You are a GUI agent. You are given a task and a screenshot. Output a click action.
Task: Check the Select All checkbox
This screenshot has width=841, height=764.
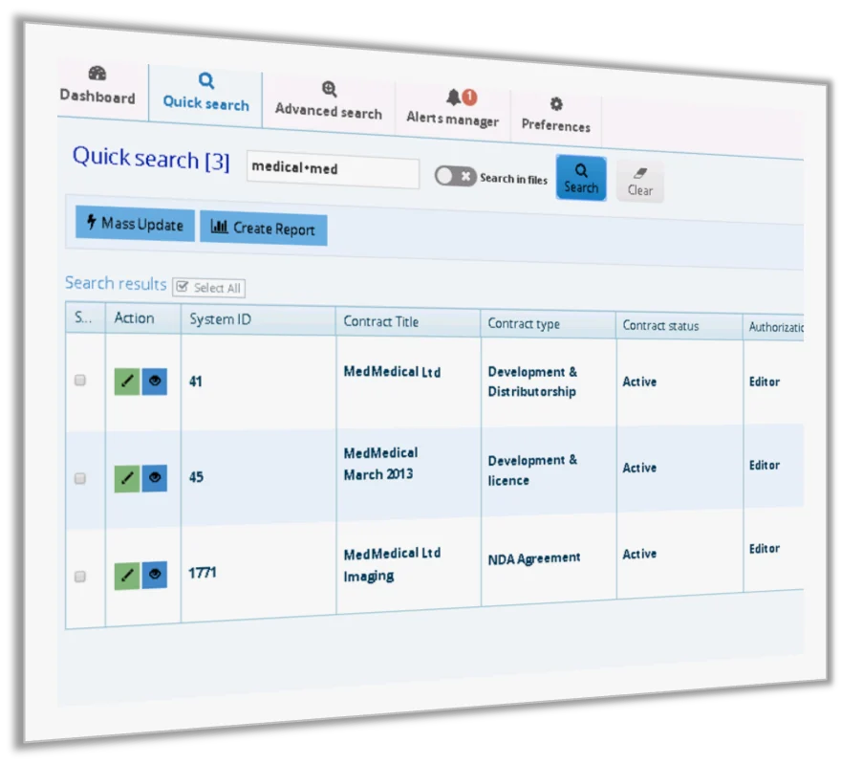tap(208, 288)
